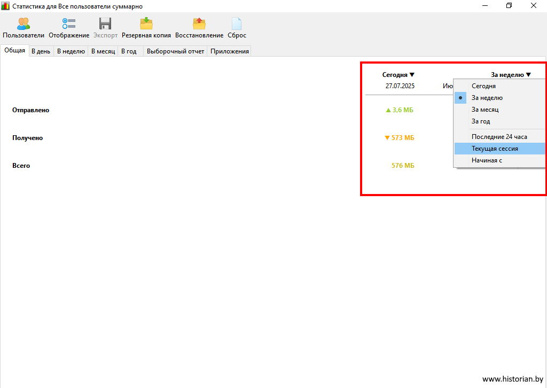Choose 'Текущая сессия' from the menu
This screenshot has width=547, height=388.
495,149
